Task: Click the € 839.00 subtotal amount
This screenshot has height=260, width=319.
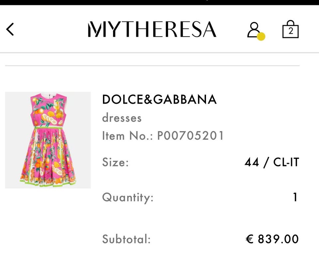Action: click(x=272, y=239)
